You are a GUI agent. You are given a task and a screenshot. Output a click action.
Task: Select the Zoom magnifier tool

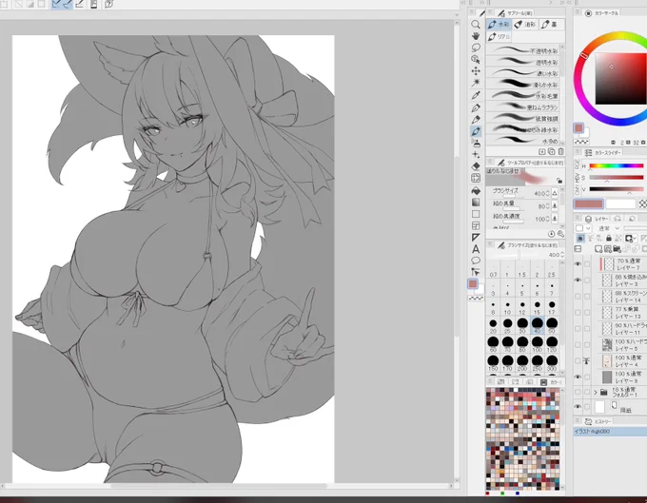(x=476, y=25)
